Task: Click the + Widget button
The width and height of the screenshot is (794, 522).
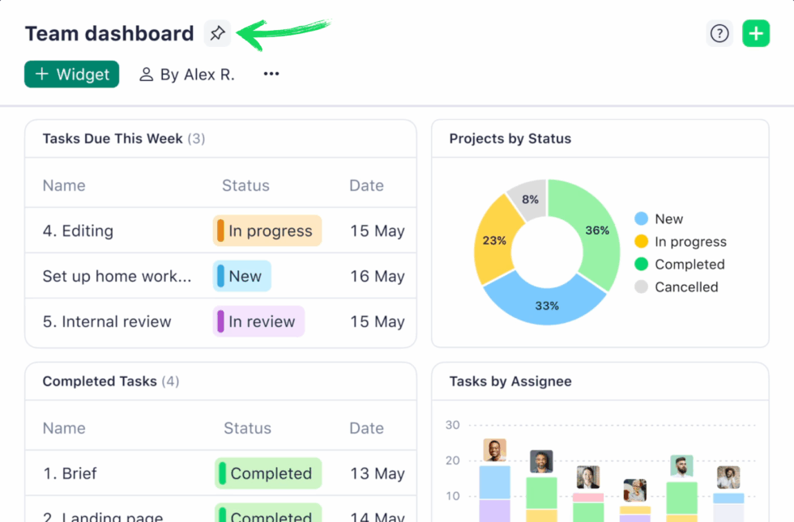Action: (71, 74)
